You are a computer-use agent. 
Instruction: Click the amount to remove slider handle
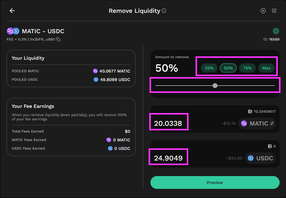[x=215, y=85]
